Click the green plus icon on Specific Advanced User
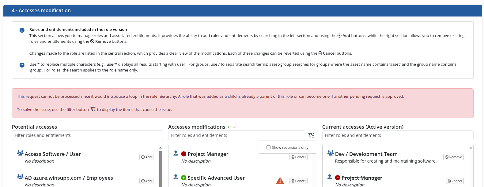The height and width of the screenshot is (187, 484). click(184, 178)
